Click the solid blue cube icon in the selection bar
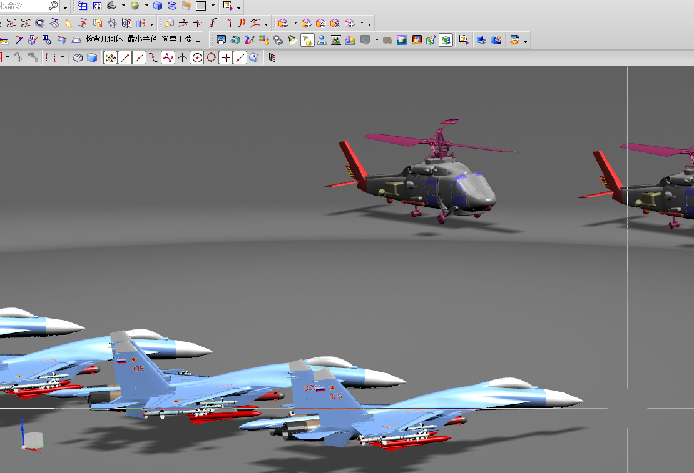This screenshot has width=694, height=473. (92, 58)
